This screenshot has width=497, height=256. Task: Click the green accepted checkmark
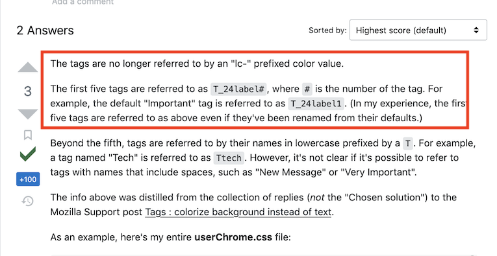pos(28,154)
